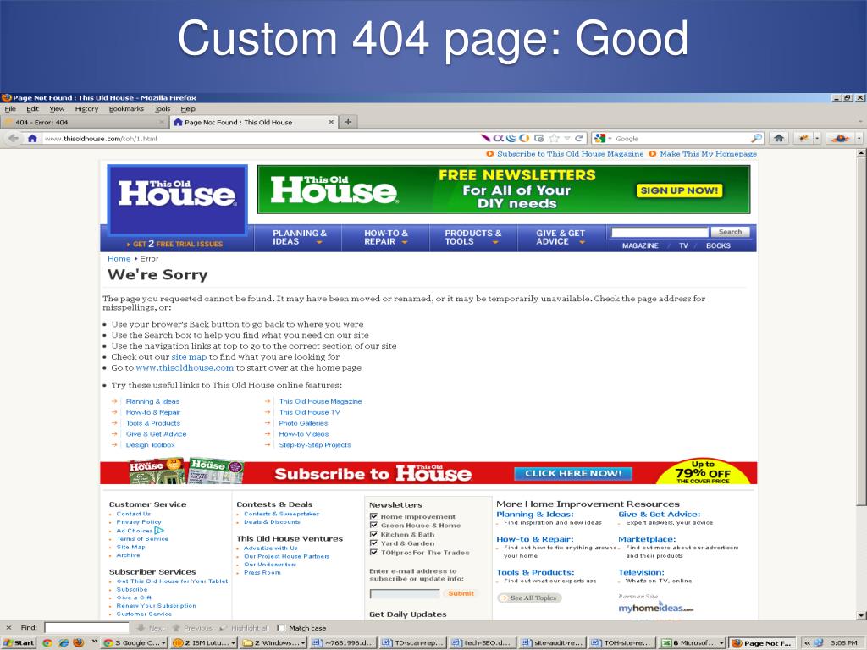Switch to the 404 - Error: 404 tab
This screenshot has width=867, height=650.
[84, 122]
